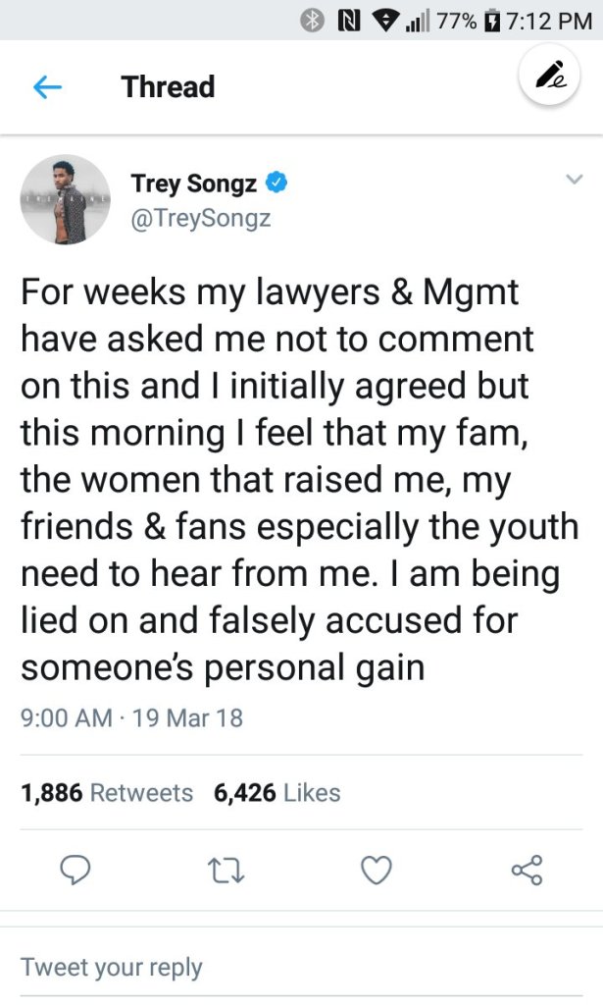Tap the reply speech bubble icon
The width and height of the screenshot is (603, 1005).
click(77, 869)
